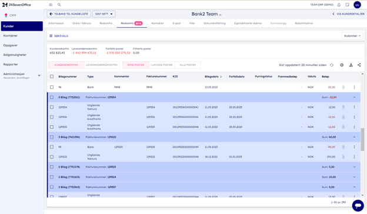Open the three-dot menu for row 129222

pos(354,156)
